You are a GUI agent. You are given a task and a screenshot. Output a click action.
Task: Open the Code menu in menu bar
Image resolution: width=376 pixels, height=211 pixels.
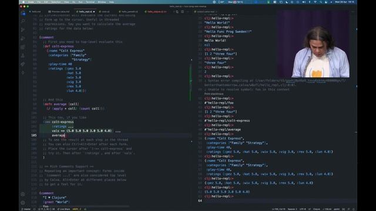(31, 2)
